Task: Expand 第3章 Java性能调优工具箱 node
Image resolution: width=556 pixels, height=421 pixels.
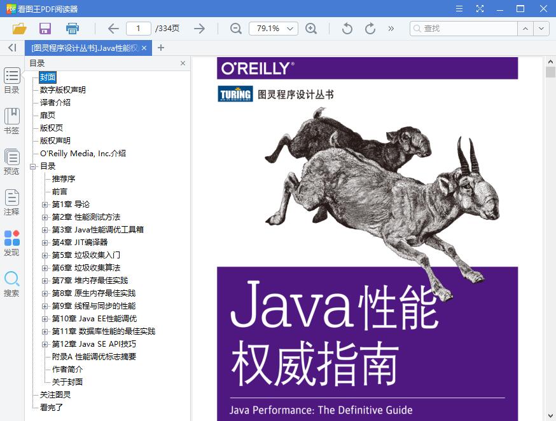Action: (x=45, y=230)
